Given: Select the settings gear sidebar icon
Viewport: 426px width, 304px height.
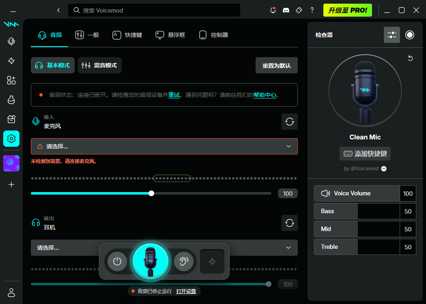Looking at the screenshot, I should tap(11, 139).
